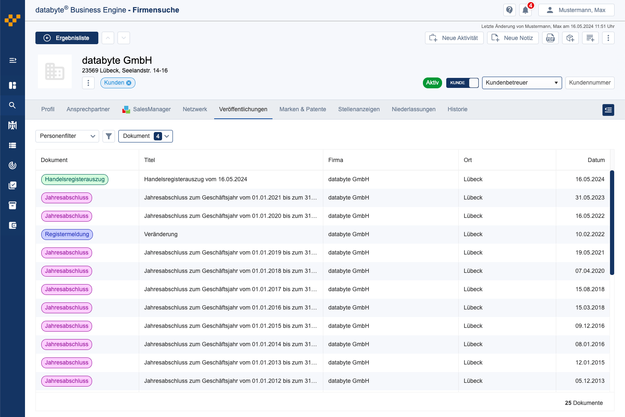The width and height of the screenshot is (625, 417).
Task: Switch to the Ansprechpartner tab
Action: coord(88,110)
